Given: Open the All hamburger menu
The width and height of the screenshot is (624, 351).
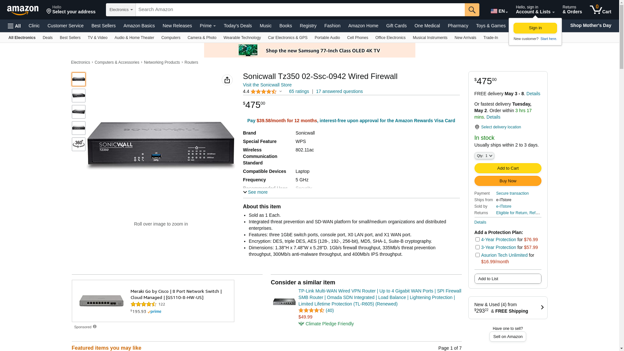Looking at the screenshot, I should point(14,26).
